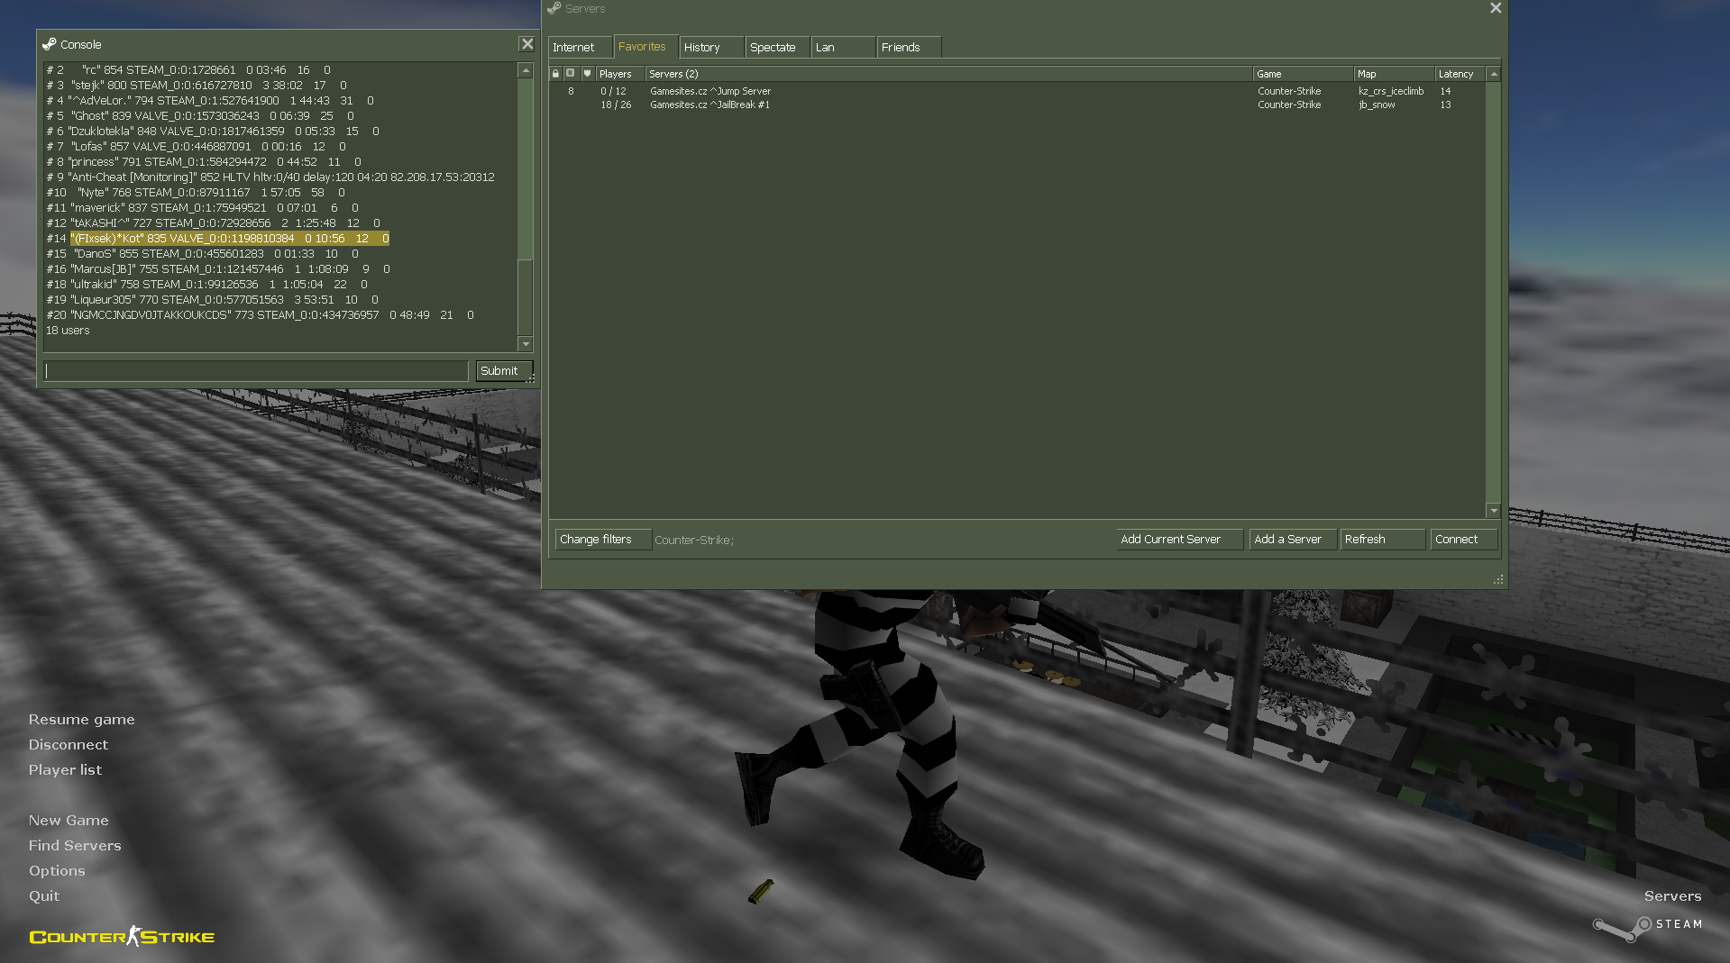The width and height of the screenshot is (1730, 963).
Task: Click console line for player "ultrakid"
Action: click(x=207, y=285)
